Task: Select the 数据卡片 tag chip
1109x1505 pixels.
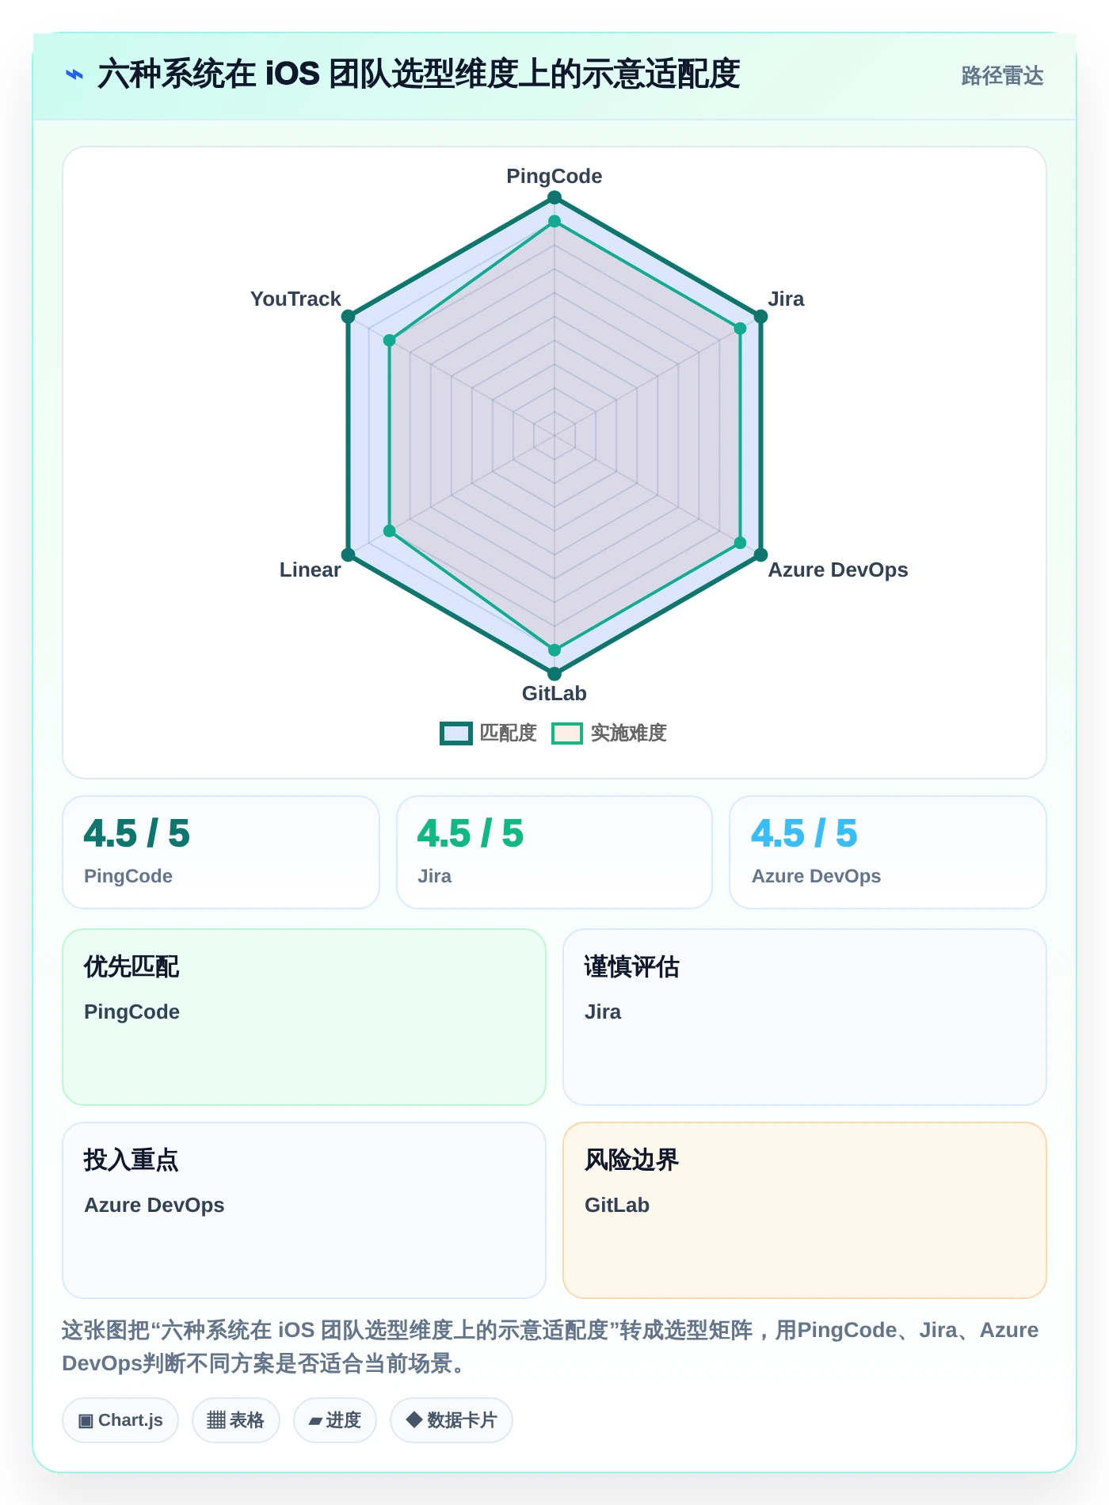Action: tap(451, 1420)
